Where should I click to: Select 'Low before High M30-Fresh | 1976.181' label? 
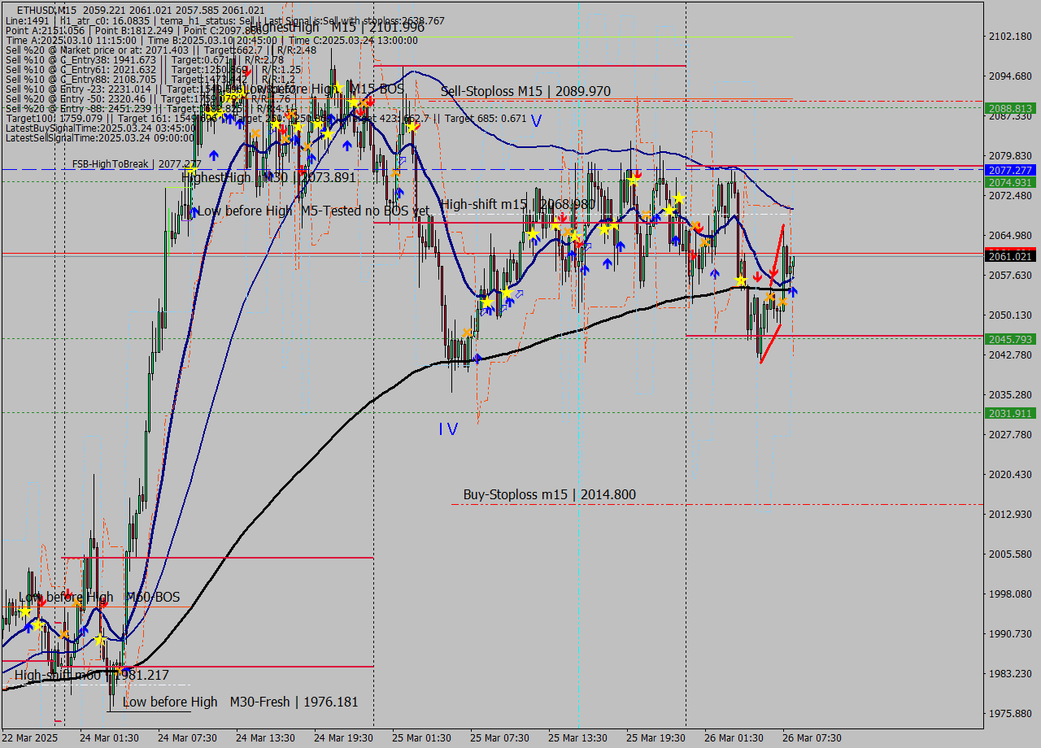click(x=240, y=702)
